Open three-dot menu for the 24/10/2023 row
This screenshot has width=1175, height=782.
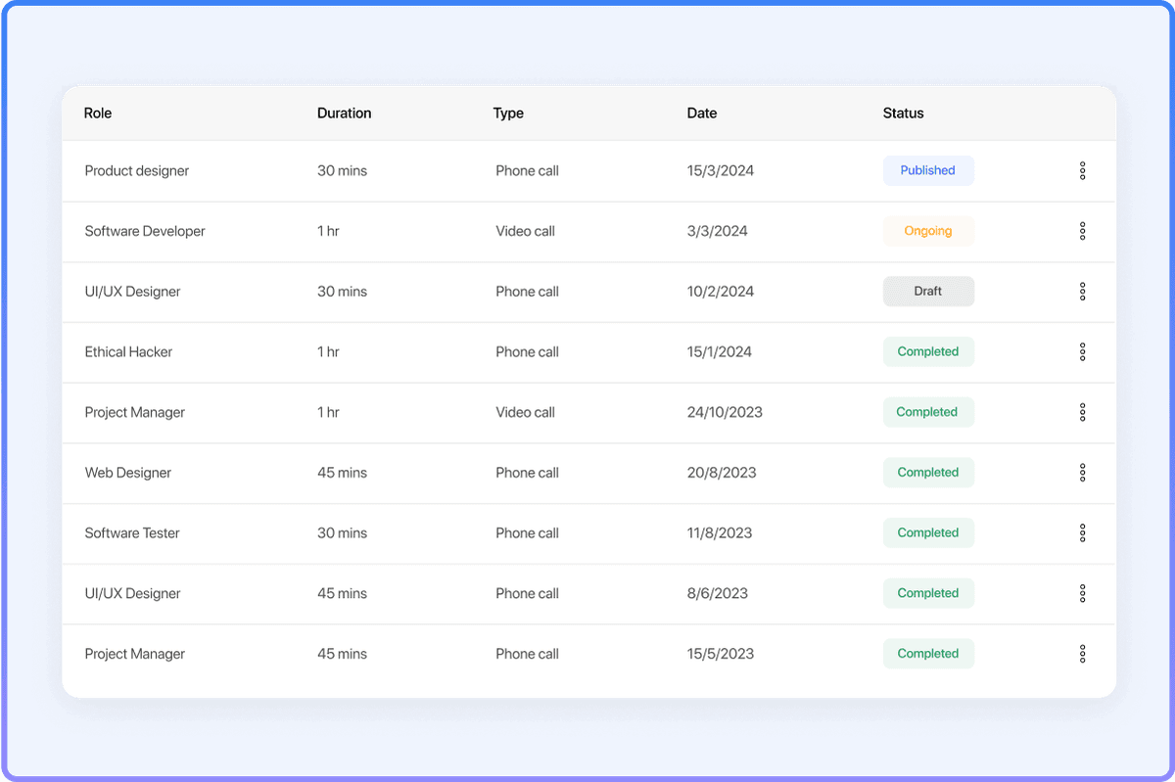(1082, 412)
